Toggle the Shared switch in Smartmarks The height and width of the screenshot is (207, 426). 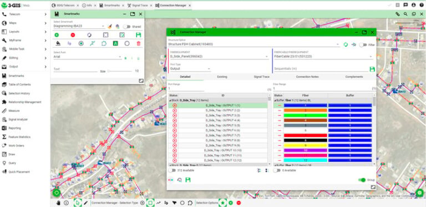click(x=126, y=27)
